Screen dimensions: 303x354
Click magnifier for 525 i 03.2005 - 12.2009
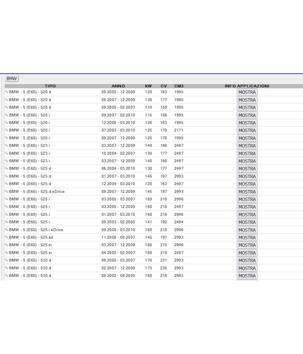click(6, 206)
